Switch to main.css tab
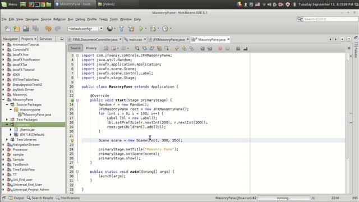 135,40
